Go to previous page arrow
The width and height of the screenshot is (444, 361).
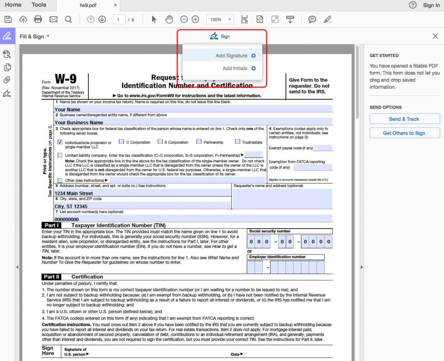90,19
